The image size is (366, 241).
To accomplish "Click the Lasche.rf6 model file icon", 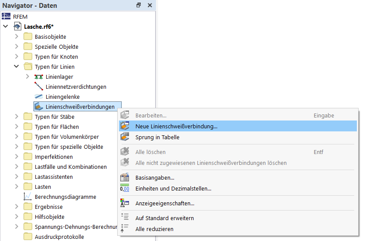I will 17,27.
